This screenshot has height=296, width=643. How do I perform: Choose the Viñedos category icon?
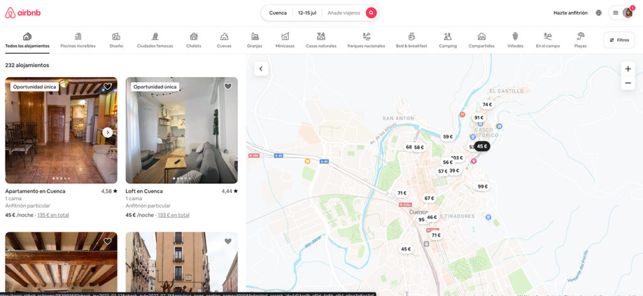pyautogui.click(x=515, y=36)
